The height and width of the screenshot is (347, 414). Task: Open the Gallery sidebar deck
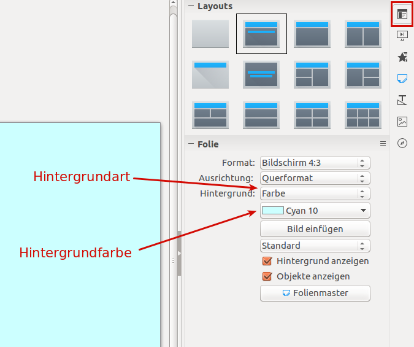(x=402, y=122)
